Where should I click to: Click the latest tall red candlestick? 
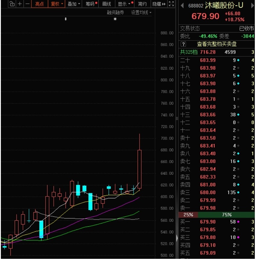pyautogui.click(x=139, y=169)
